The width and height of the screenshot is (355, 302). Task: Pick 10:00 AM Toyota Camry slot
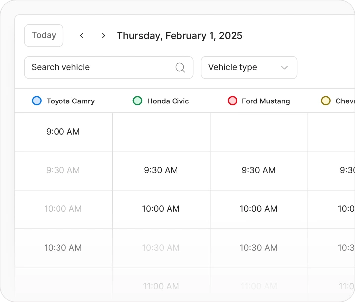(x=63, y=209)
